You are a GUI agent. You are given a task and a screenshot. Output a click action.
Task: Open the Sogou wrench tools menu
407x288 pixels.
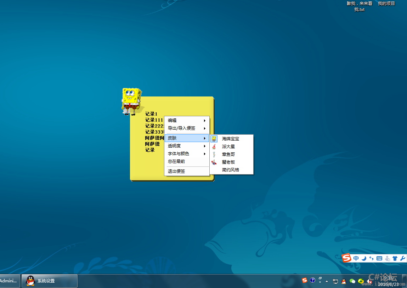click(x=403, y=258)
